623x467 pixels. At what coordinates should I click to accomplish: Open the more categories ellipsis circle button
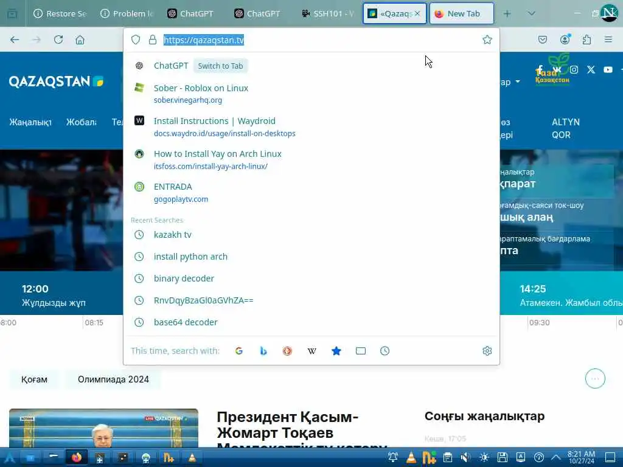pos(595,379)
